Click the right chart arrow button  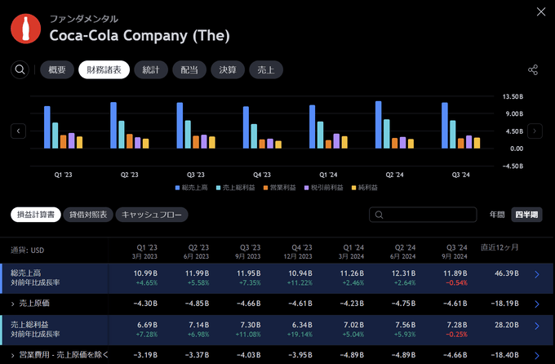click(x=535, y=131)
